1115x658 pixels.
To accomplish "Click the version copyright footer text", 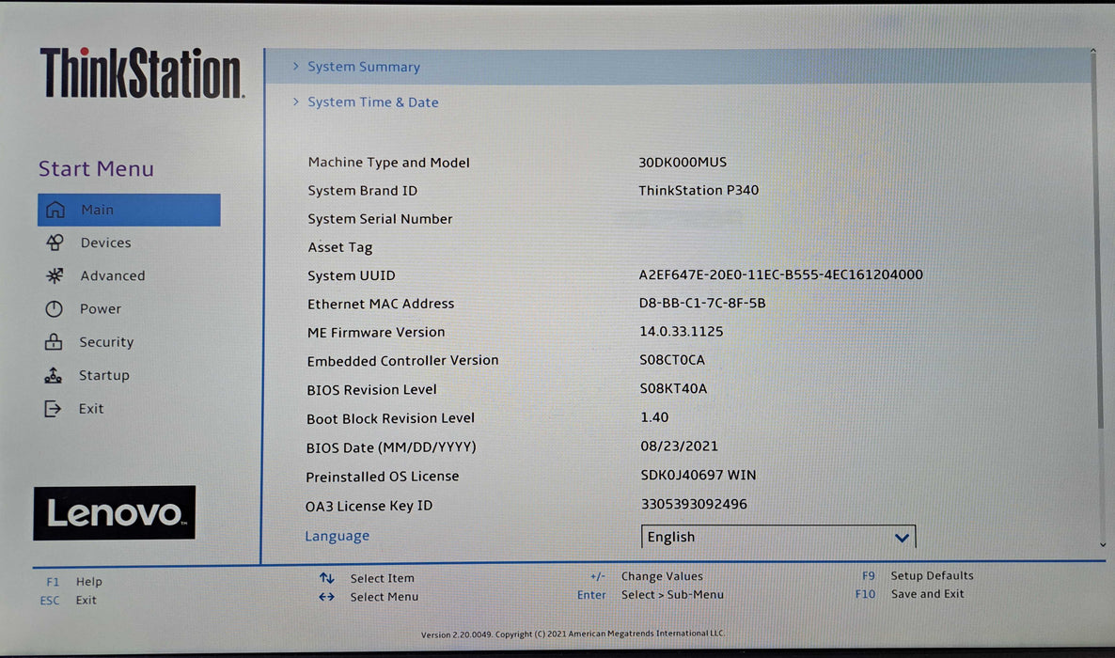I will [x=573, y=634].
